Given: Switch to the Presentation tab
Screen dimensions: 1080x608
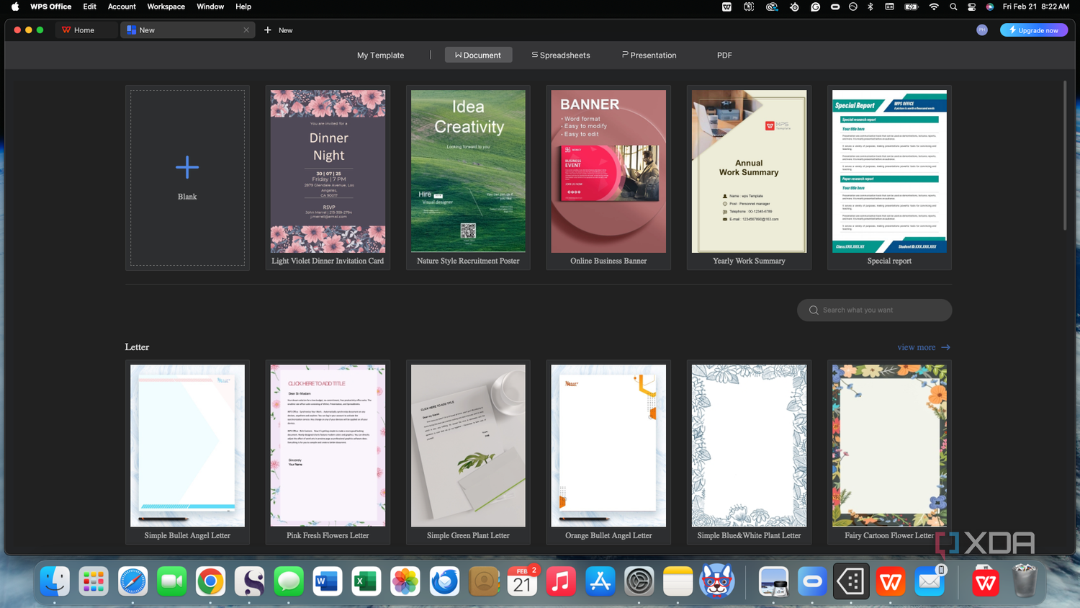Looking at the screenshot, I should 649,55.
